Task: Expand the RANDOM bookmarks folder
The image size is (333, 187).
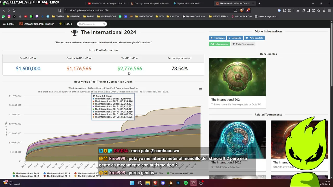Action: [x=173, y=16]
